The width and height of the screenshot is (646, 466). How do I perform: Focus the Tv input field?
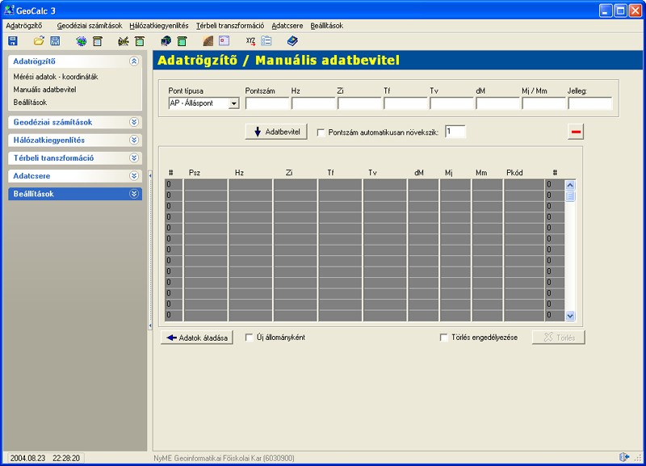pyautogui.click(x=452, y=103)
